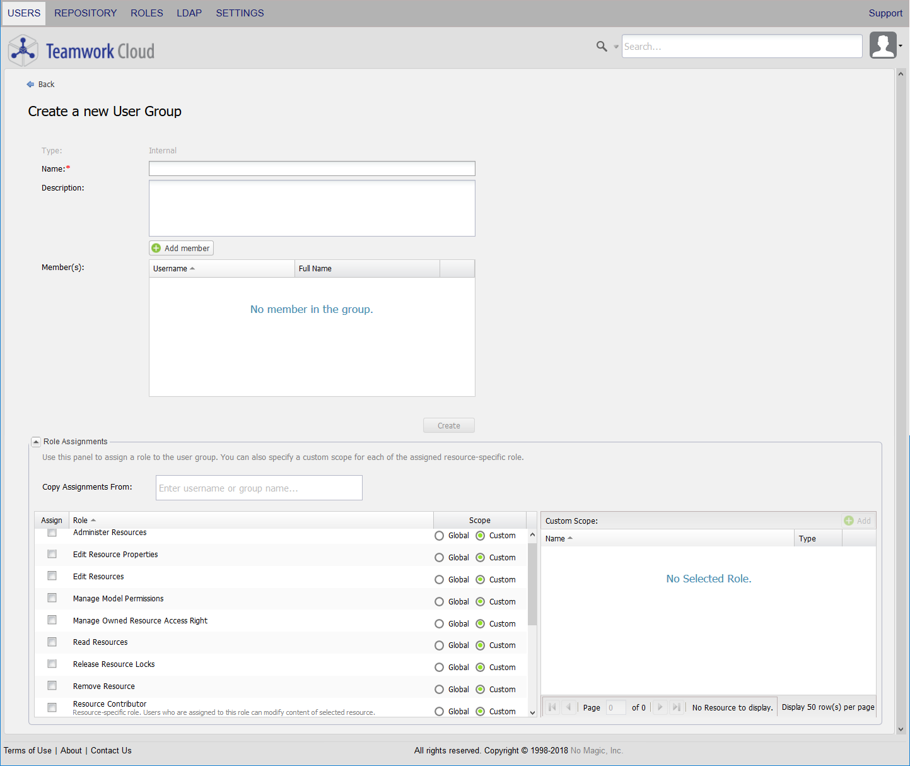Click the Create button
910x766 pixels.
click(x=448, y=426)
